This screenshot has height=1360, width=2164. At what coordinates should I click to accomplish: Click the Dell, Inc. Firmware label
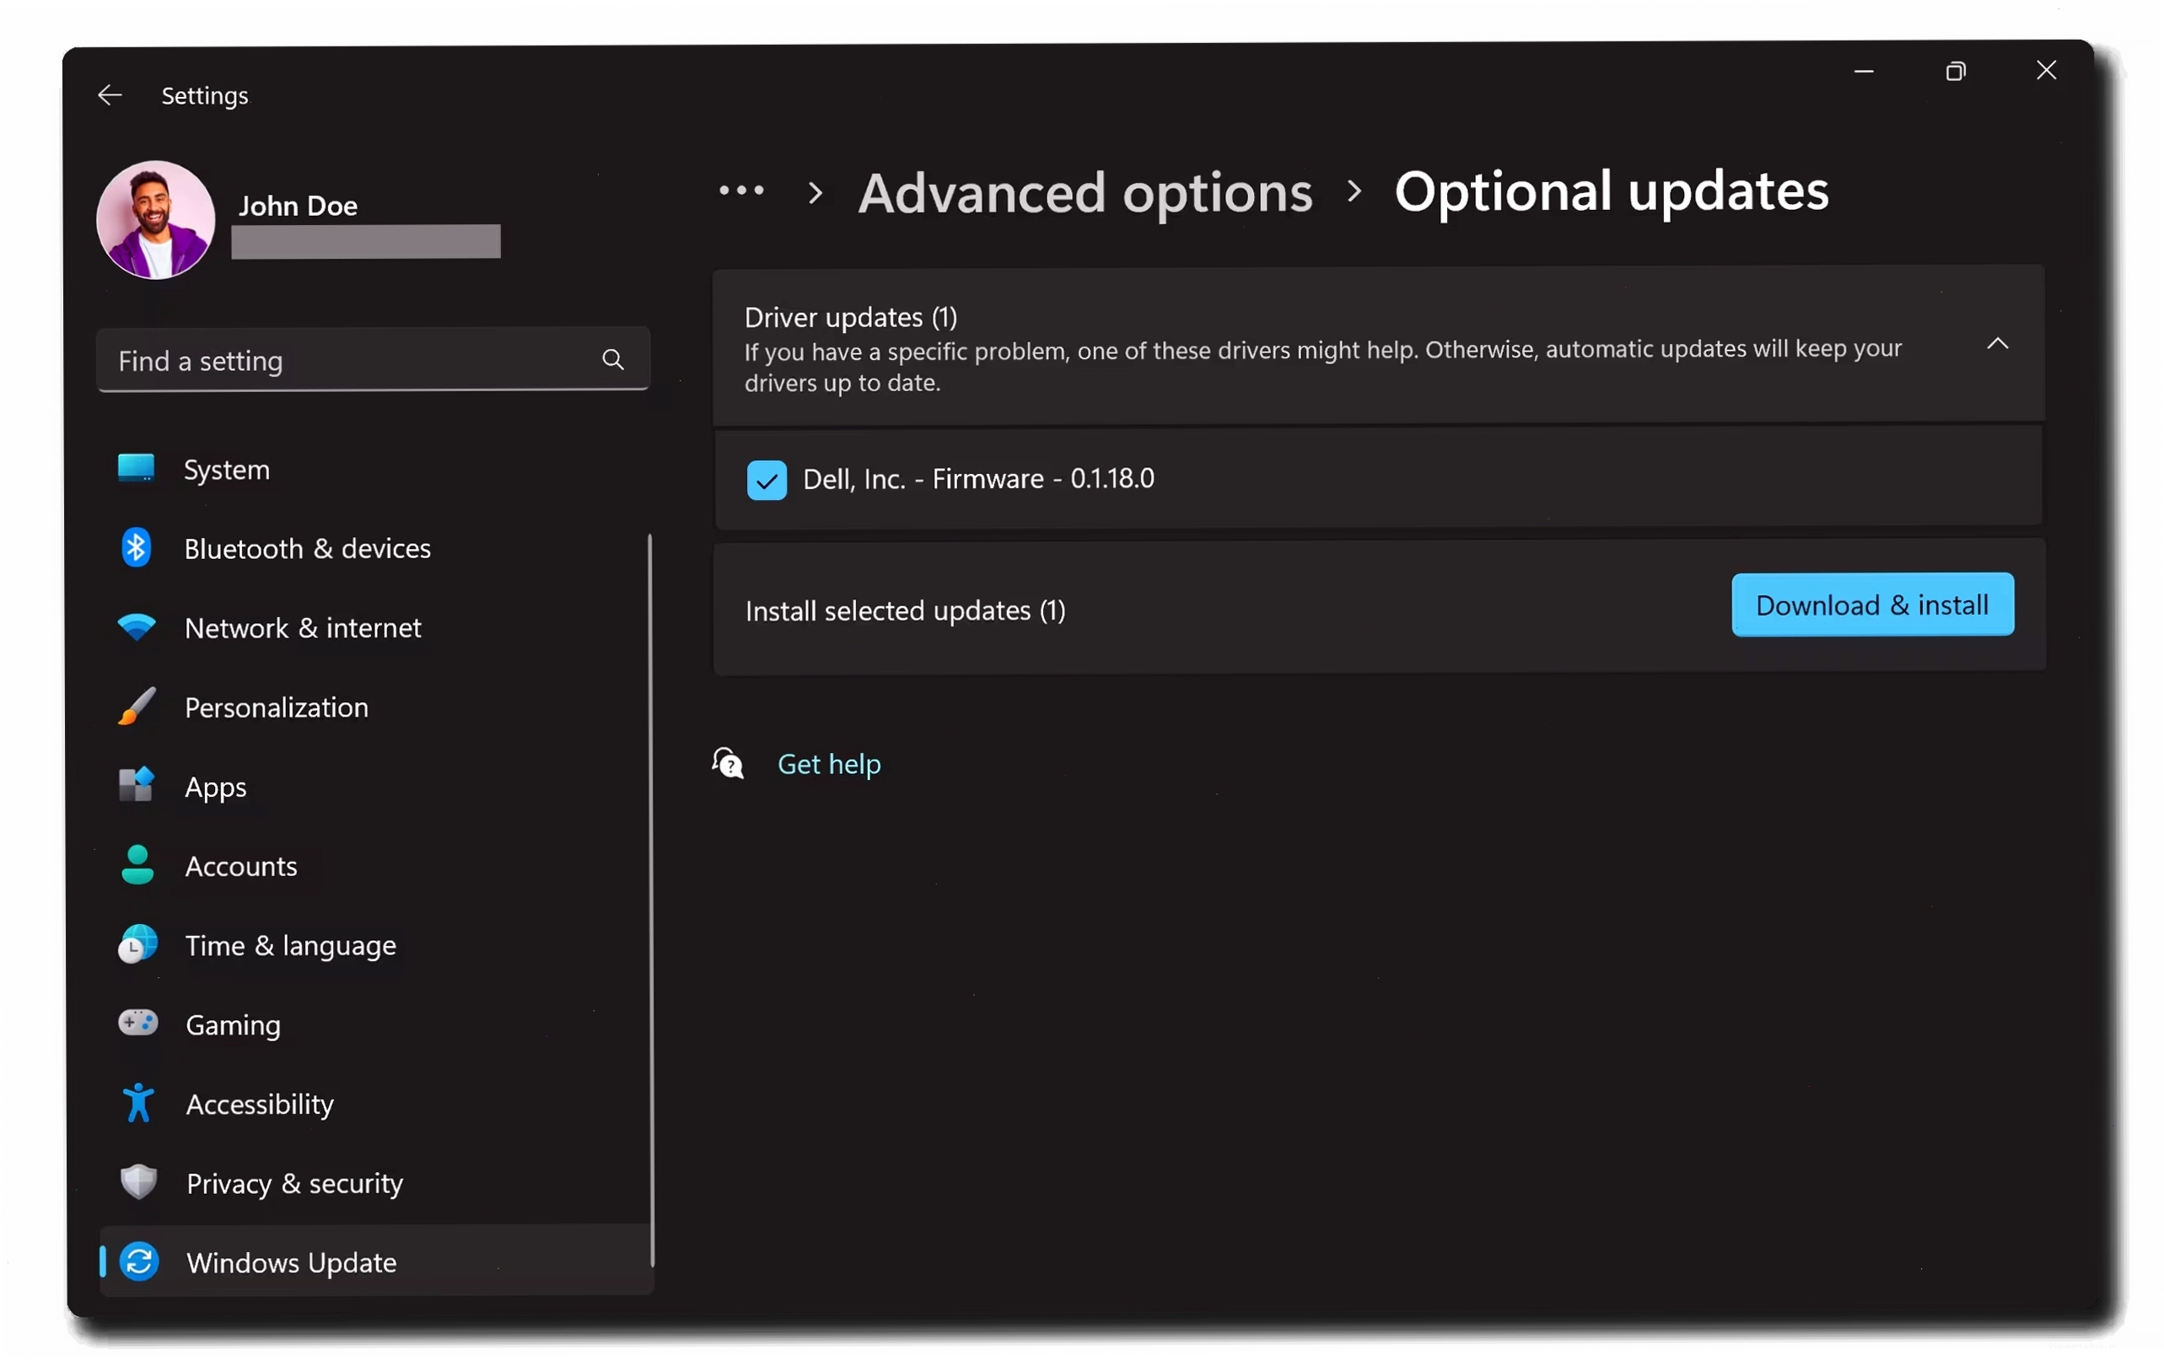click(978, 479)
